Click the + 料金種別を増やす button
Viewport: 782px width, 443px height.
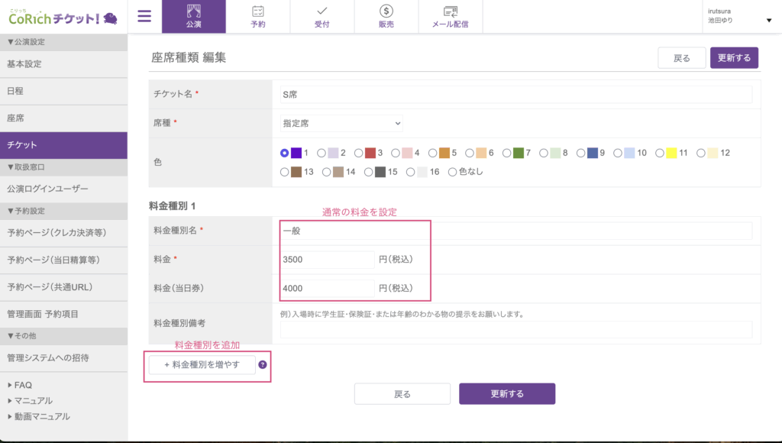tap(202, 365)
